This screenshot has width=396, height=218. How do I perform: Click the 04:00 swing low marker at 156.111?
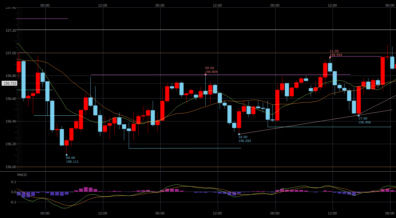(67, 155)
